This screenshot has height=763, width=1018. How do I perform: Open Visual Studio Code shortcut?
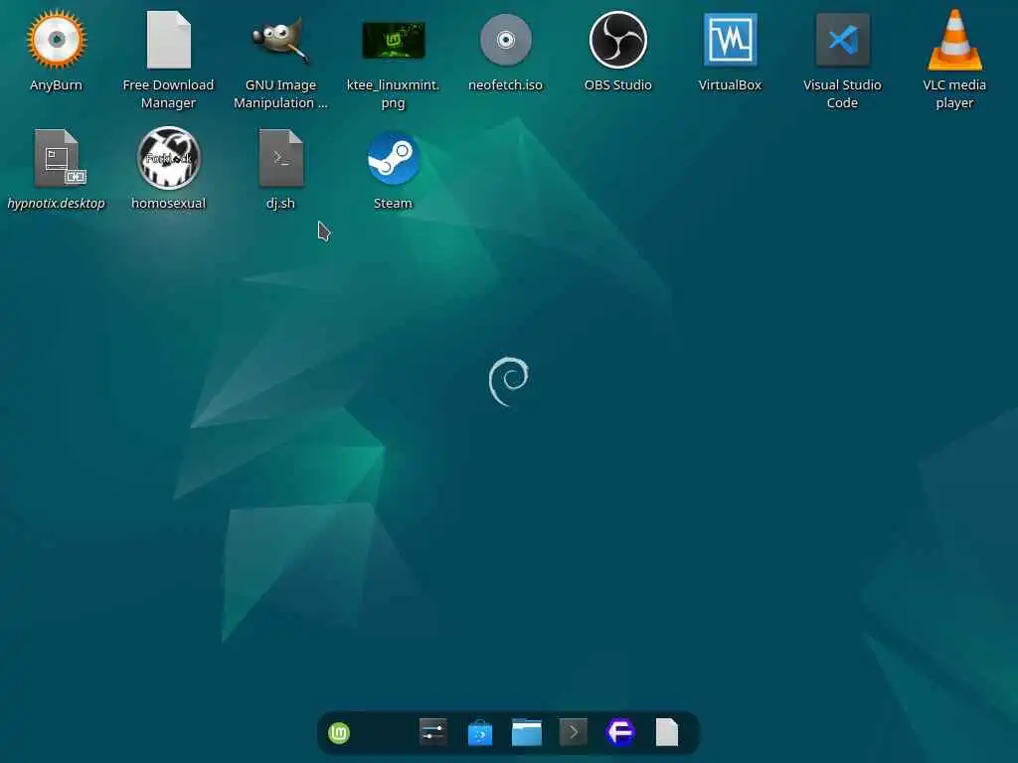(843, 40)
